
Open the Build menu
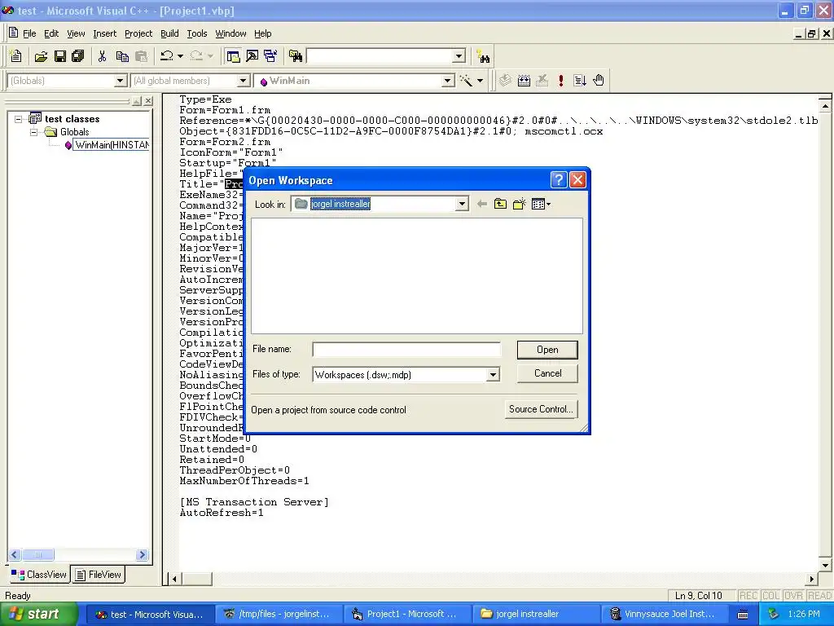coord(169,33)
